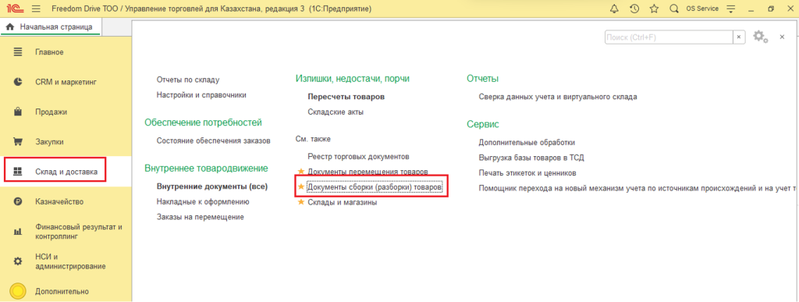Open history clock icon
Image resolution: width=799 pixels, height=302 pixels.
click(634, 9)
